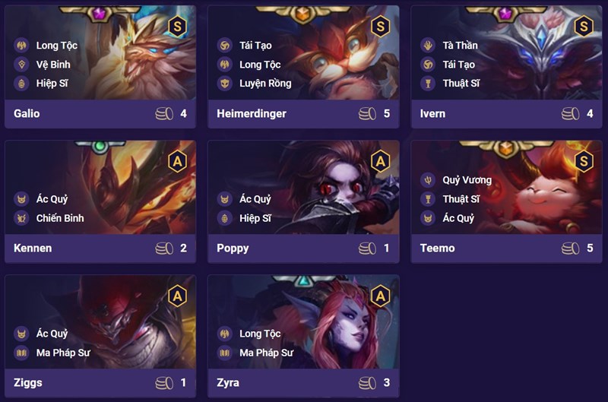Click Ivern's Tà Thần trait icon
608x402 pixels.
click(428, 46)
